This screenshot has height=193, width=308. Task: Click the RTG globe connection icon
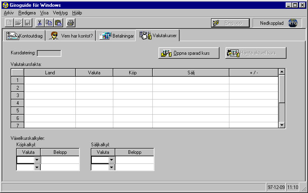click(x=293, y=23)
